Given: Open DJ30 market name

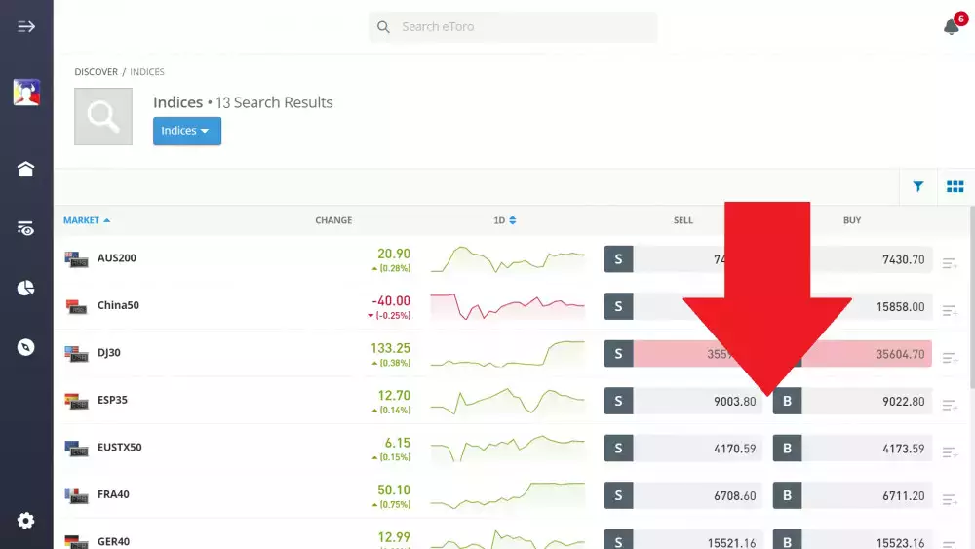Looking at the screenshot, I should (109, 353).
